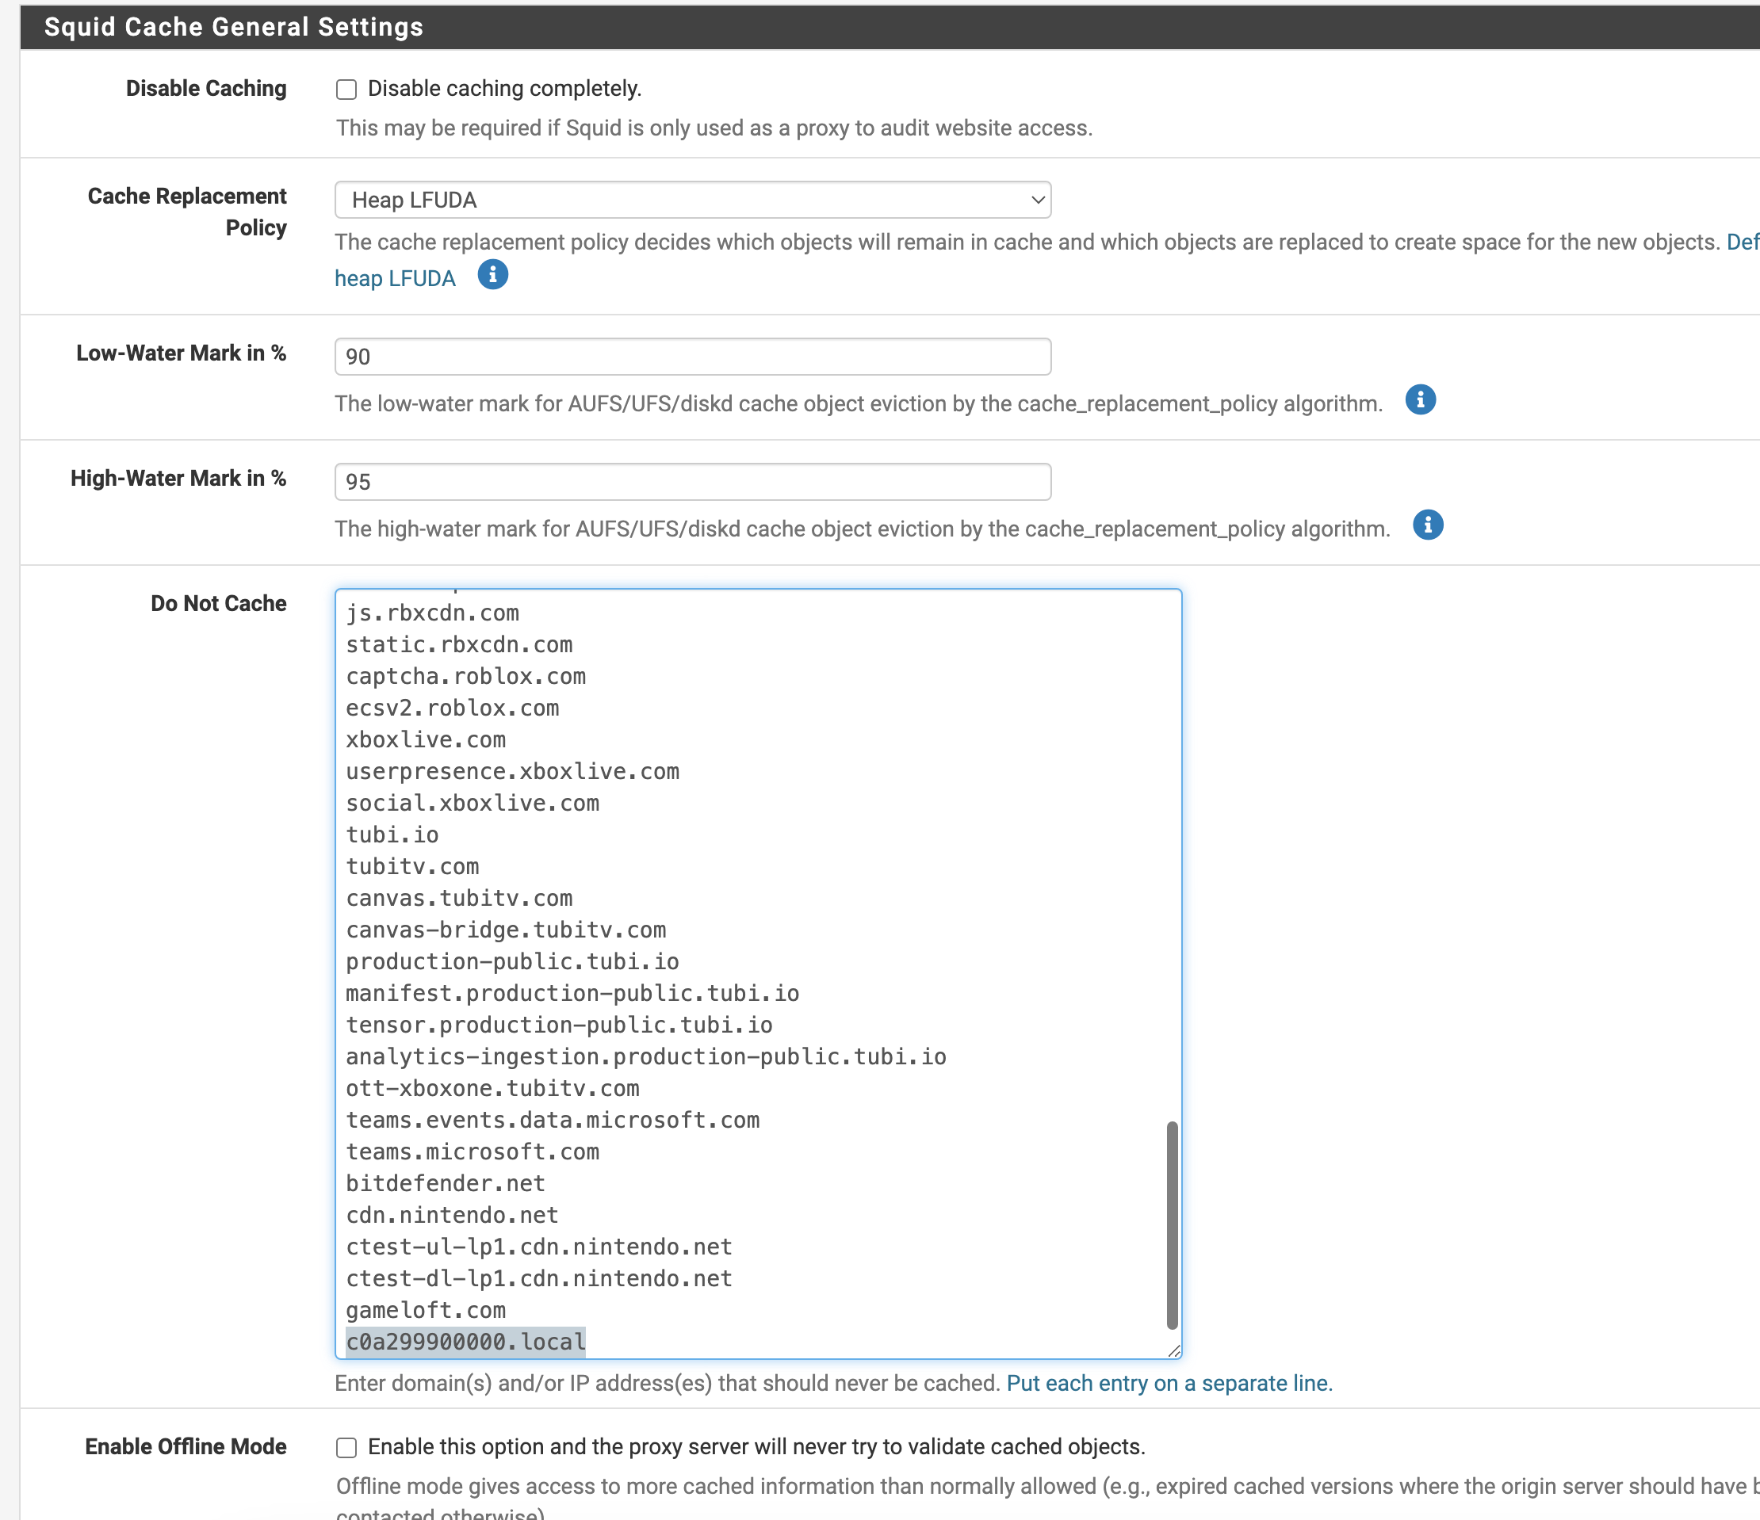
Task: Click the xboxlive.com entry in list
Action: click(426, 739)
